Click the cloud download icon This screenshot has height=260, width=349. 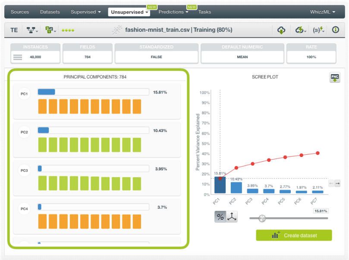tap(281, 30)
